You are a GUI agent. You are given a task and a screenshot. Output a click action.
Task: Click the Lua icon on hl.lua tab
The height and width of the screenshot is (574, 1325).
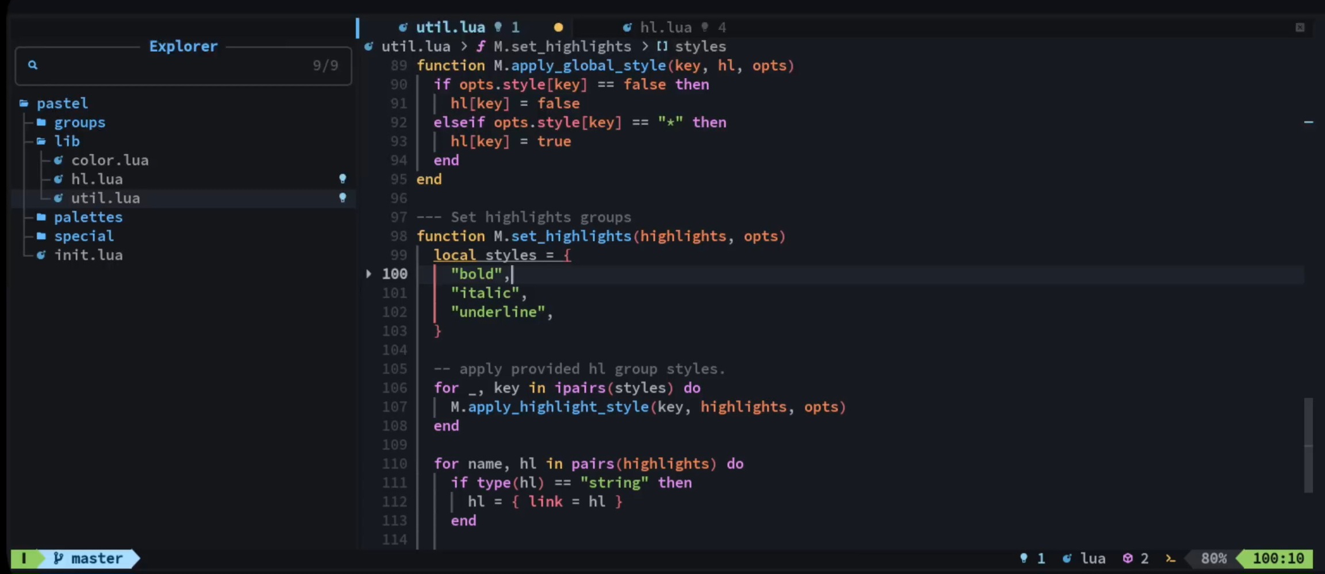click(x=627, y=27)
